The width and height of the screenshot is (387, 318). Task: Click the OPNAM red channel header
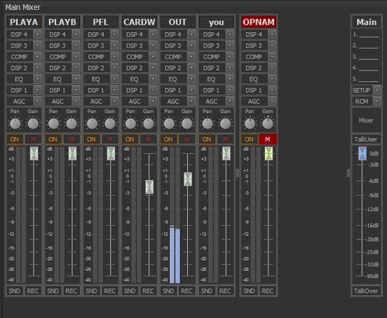tap(259, 22)
